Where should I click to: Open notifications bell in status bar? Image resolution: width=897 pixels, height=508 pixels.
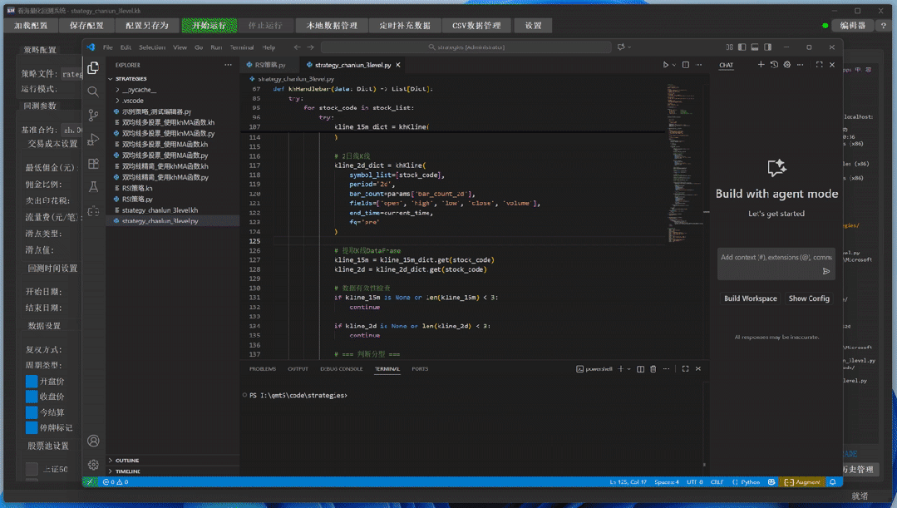[833, 482]
